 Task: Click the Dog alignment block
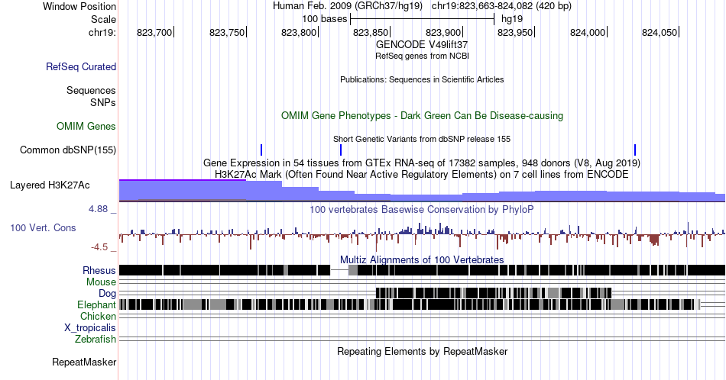[494, 292]
